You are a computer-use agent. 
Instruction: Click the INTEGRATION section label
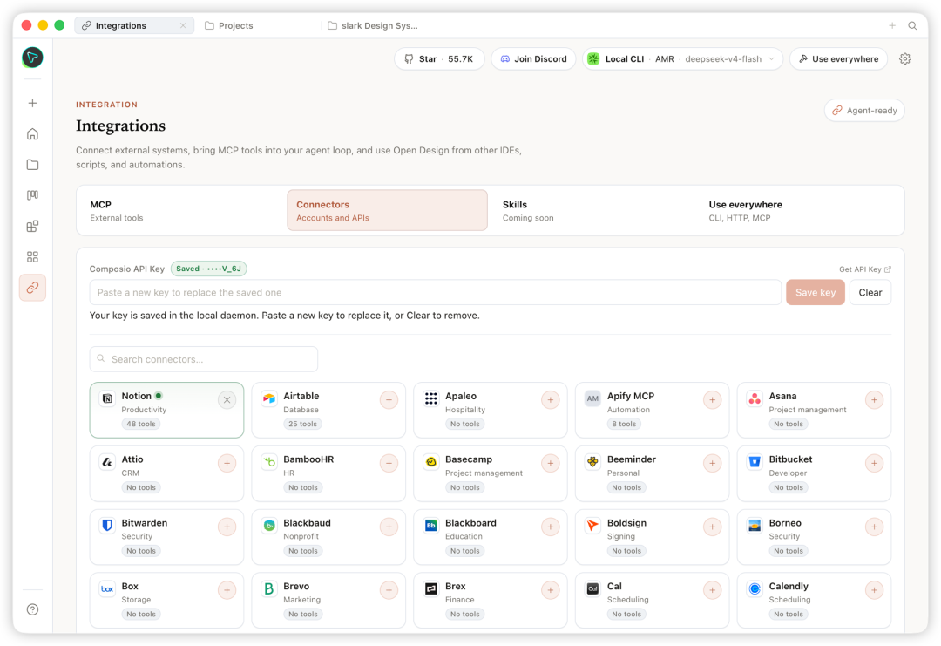(107, 105)
